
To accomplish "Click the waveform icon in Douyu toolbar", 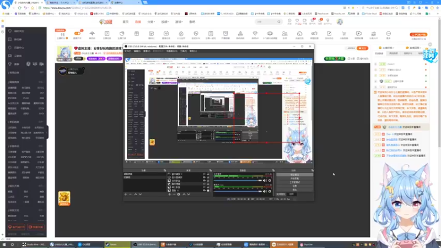I will coord(92,35).
